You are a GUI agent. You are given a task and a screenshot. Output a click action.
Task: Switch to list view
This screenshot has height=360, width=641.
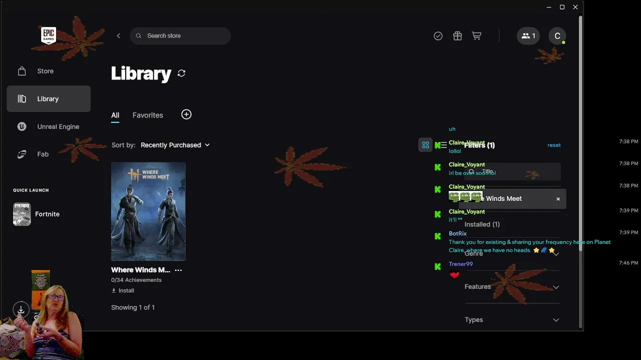443,145
